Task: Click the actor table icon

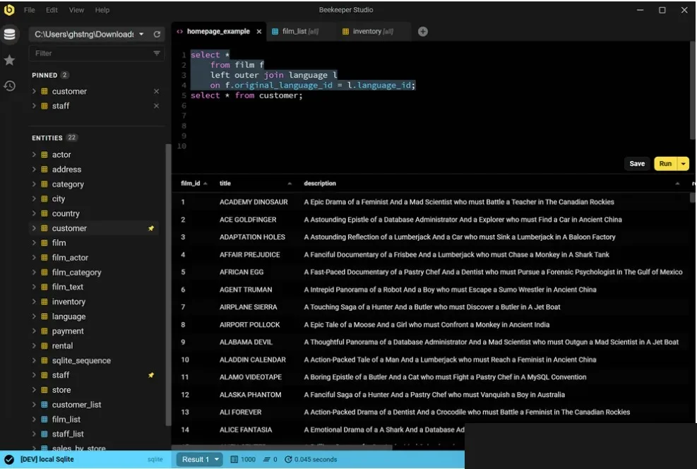Action: [x=44, y=155]
